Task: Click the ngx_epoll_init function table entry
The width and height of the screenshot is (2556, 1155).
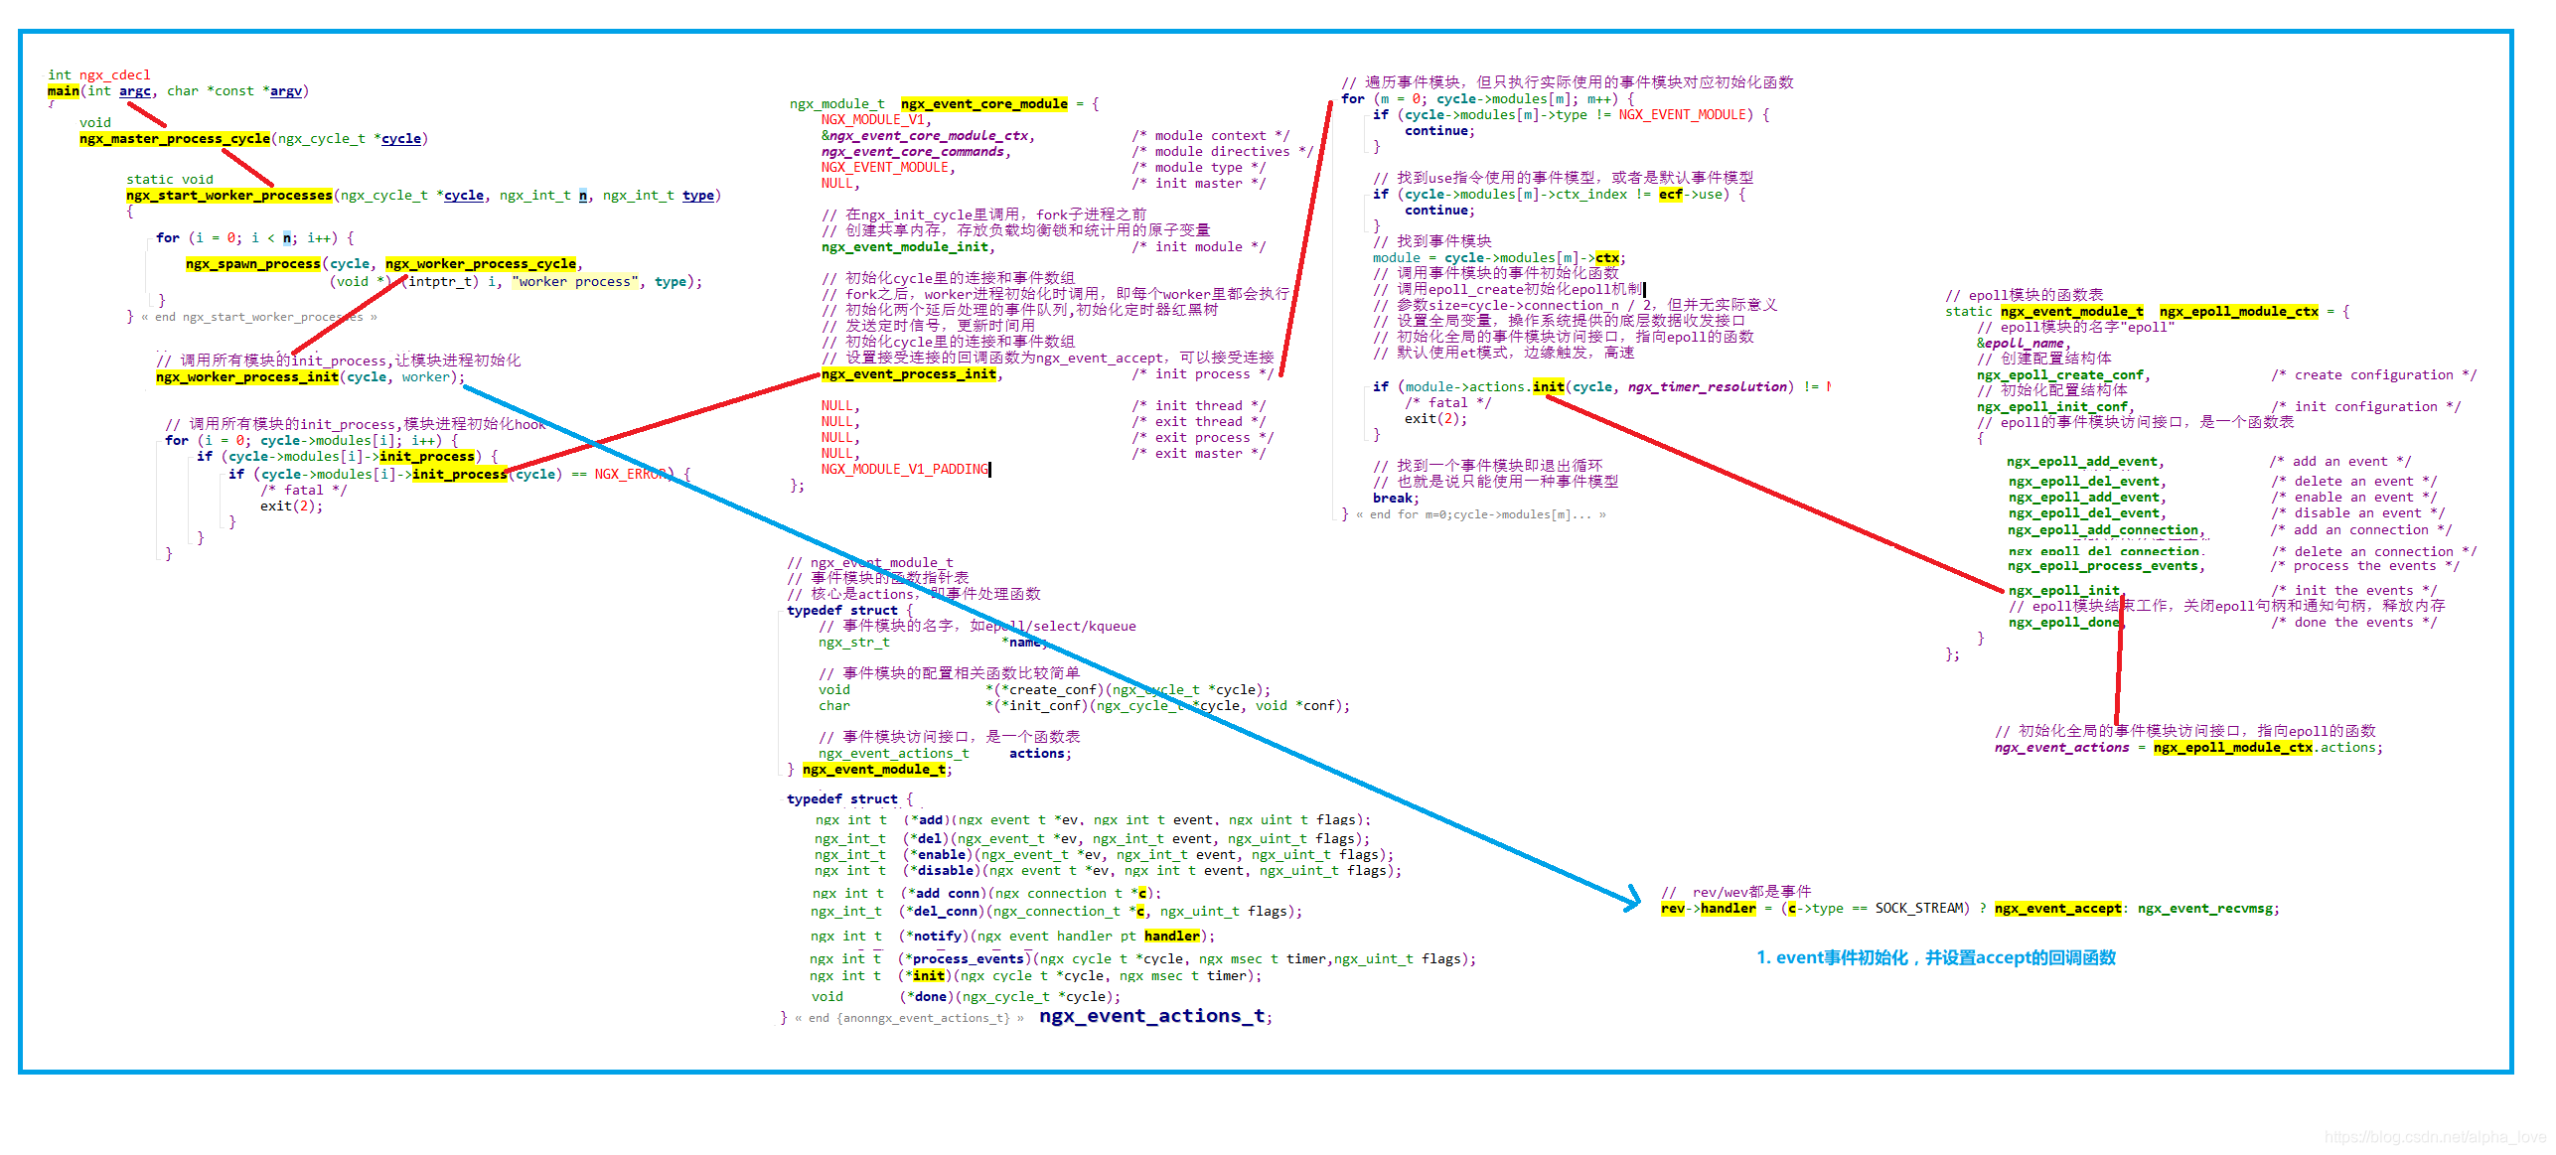Action: click(x=2063, y=591)
